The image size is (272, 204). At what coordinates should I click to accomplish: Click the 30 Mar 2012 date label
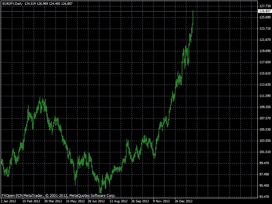click(x=54, y=201)
